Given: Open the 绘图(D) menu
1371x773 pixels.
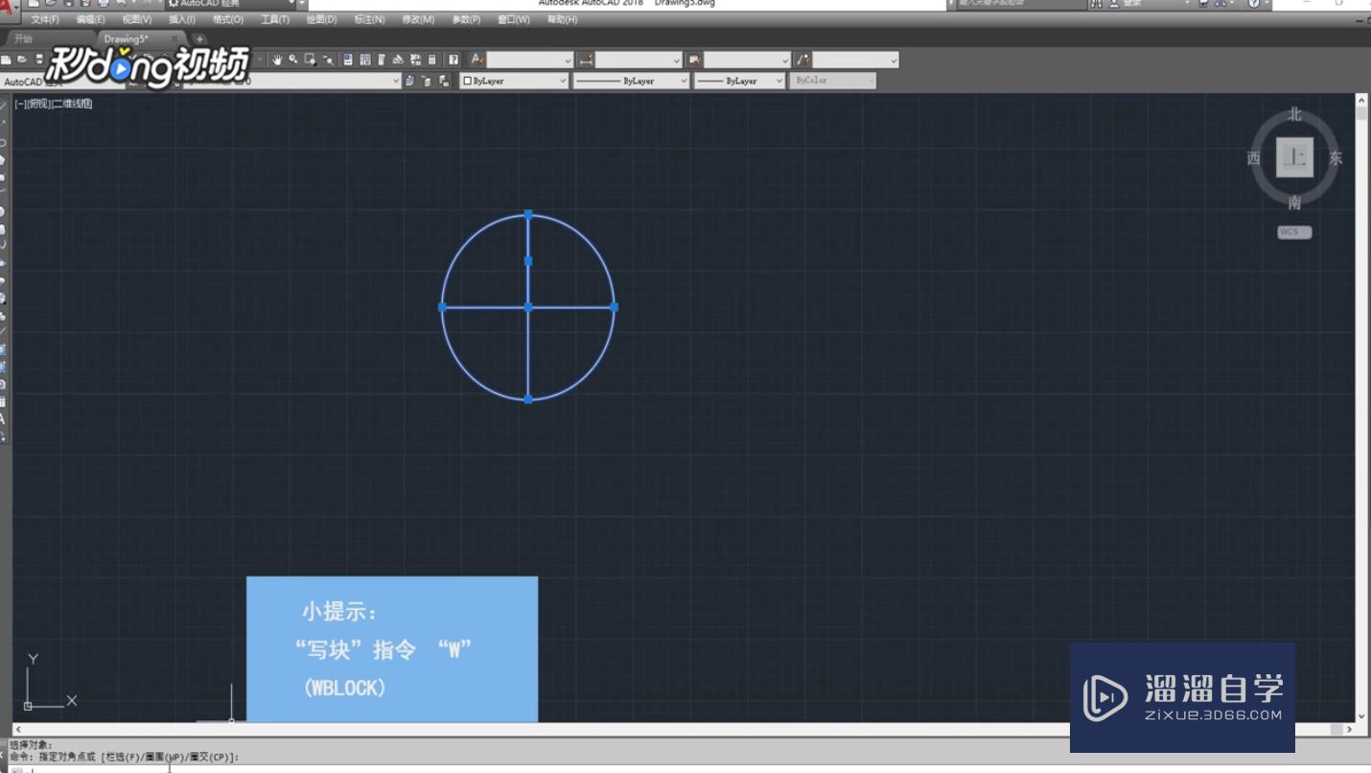Looking at the screenshot, I should pos(321,19).
